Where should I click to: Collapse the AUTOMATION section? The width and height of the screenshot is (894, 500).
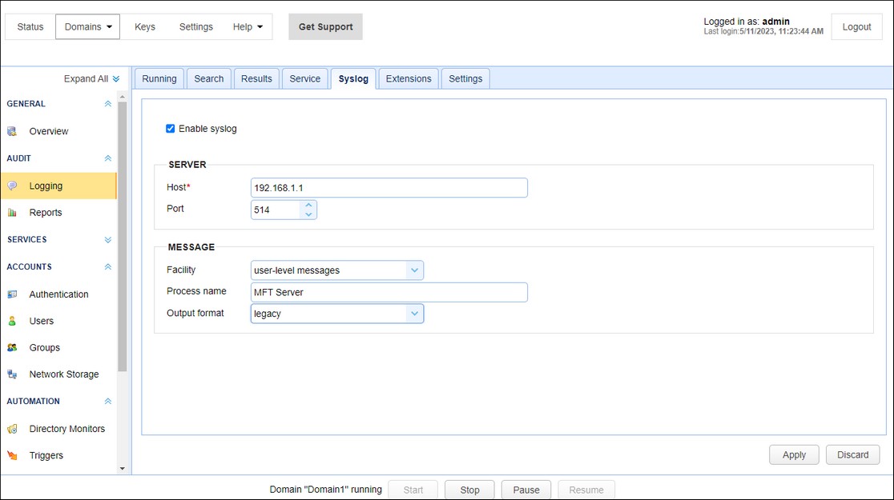[x=108, y=402]
